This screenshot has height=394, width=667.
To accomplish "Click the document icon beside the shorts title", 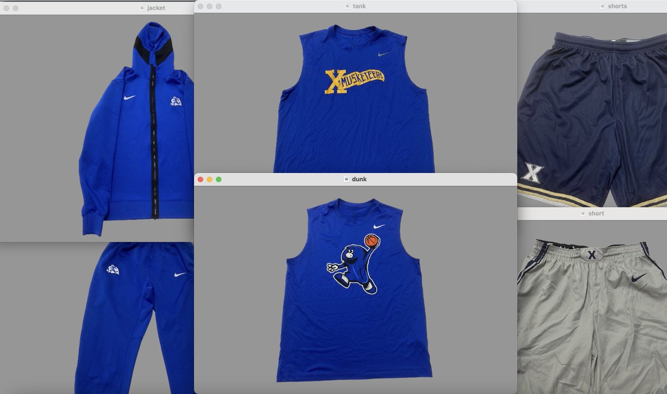I will [603, 6].
